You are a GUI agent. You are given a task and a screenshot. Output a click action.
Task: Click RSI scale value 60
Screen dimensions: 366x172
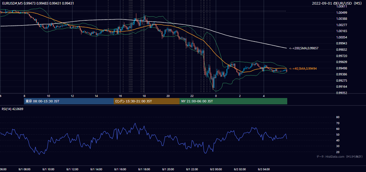pyautogui.click(x=338, y=129)
